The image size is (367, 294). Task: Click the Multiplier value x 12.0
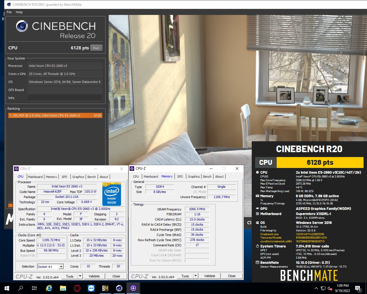[x=51, y=245]
